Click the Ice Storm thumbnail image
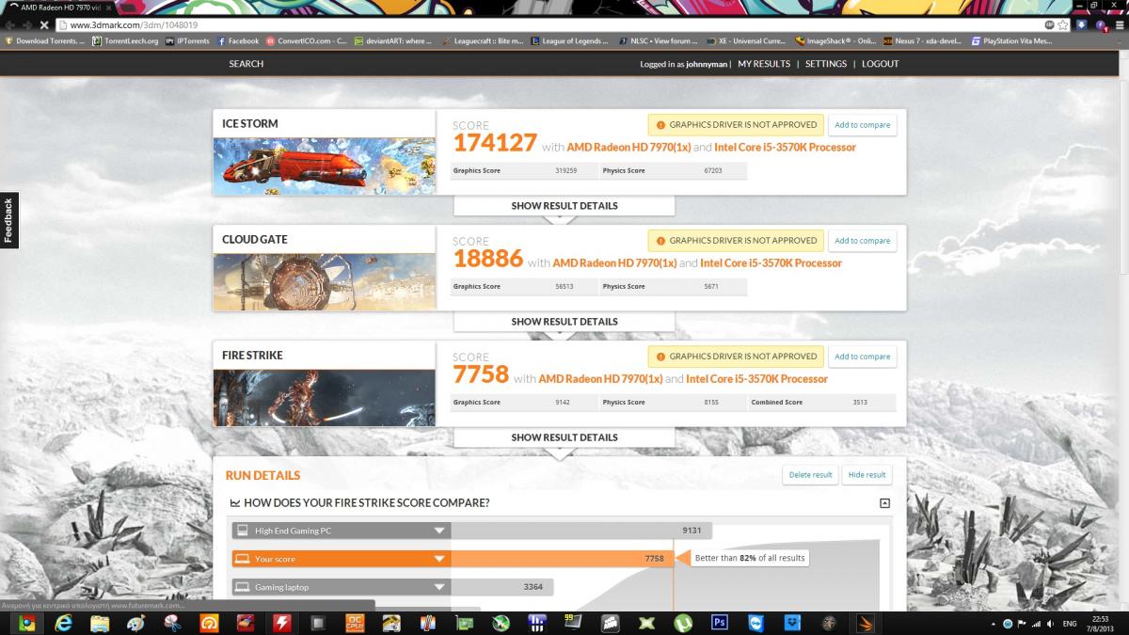Image resolution: width=1129 pixels, height=635 pixels. pyautogui.click(x=324, y=167)
